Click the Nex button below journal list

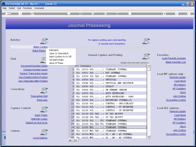[x=71, y=140]
